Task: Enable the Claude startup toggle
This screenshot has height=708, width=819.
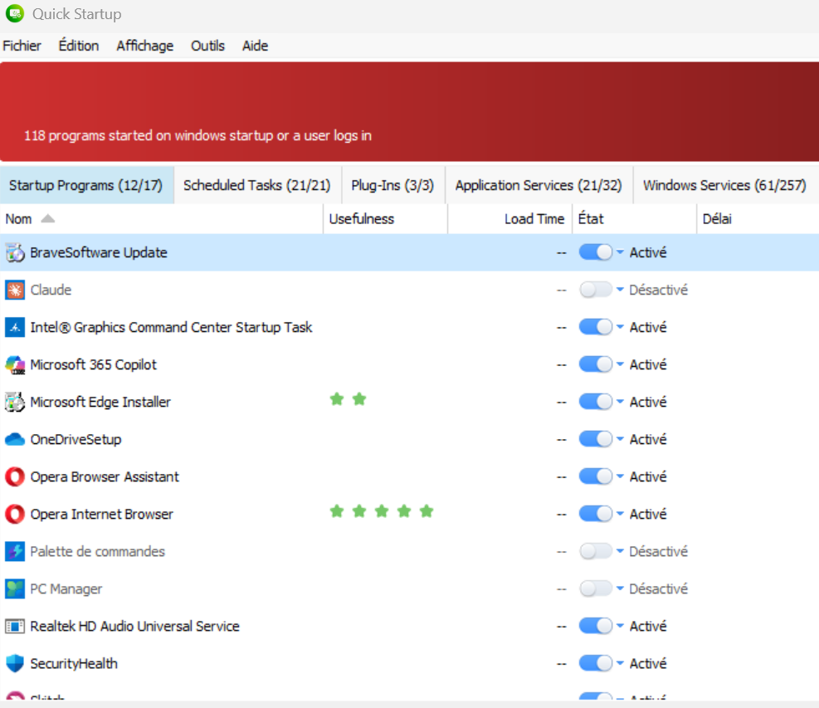Action: click(x=596, y=290)
